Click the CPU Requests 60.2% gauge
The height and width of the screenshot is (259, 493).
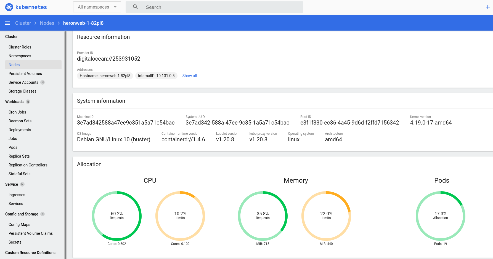tap(117, 216)
